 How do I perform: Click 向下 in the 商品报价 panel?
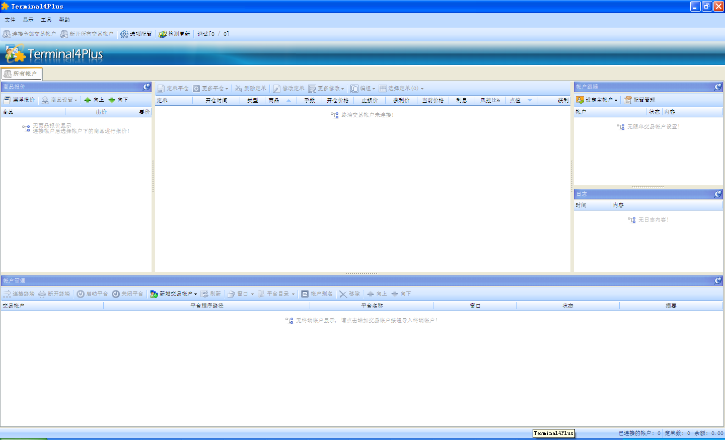coord(118,100)
